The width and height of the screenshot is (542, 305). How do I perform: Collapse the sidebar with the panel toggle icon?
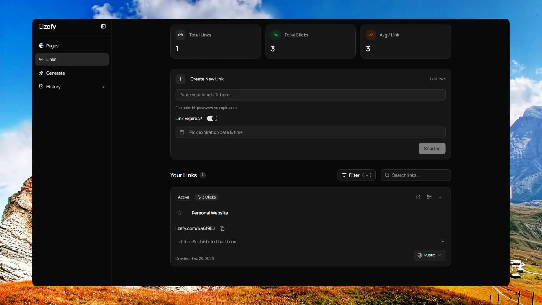(103, 26)
